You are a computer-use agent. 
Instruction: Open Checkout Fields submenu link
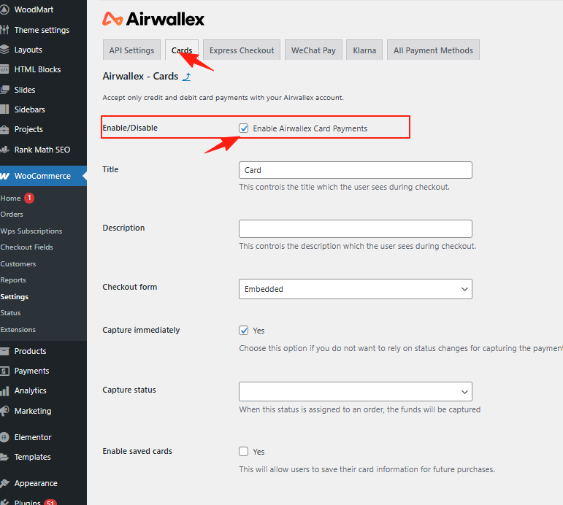pyautogui.click(x=26, y=247)
